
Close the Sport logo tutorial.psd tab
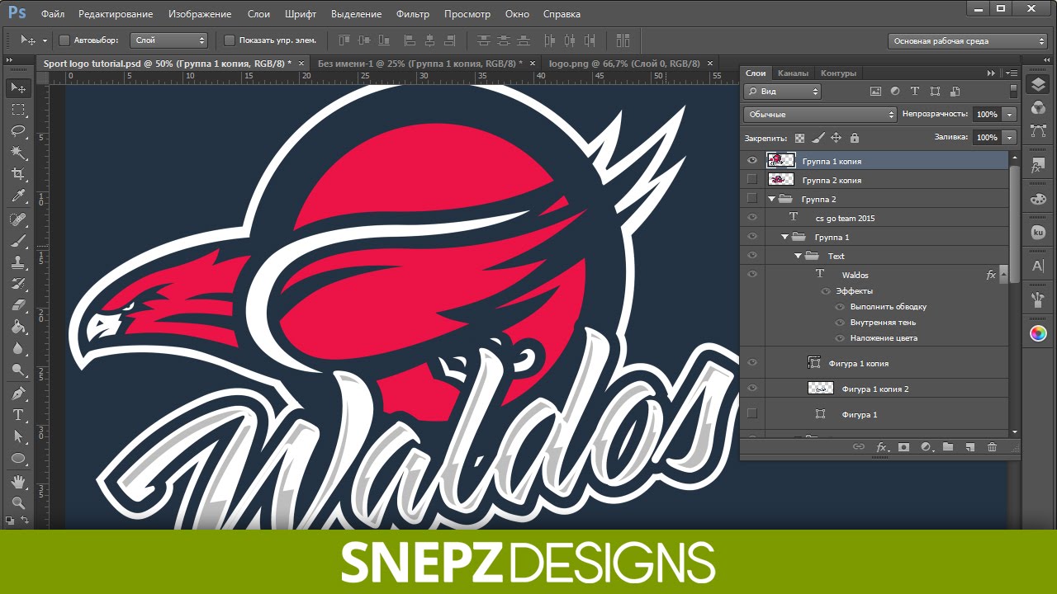pyautogui.click(x=301, y=64)
